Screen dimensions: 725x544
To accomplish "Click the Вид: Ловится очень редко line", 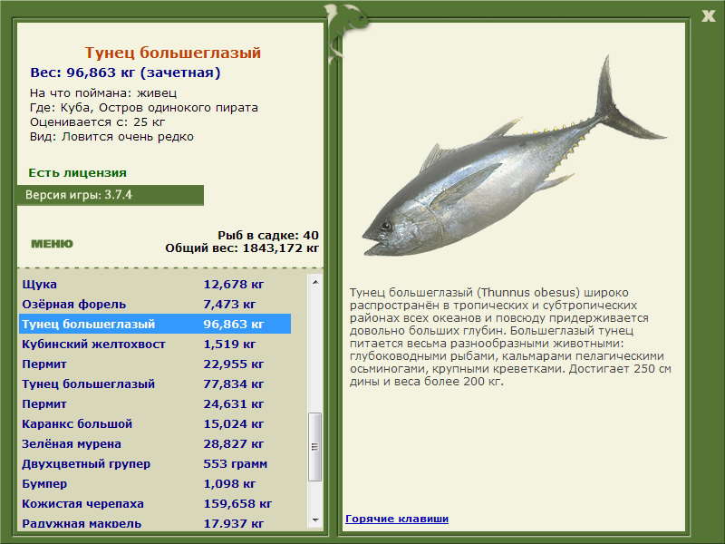I will pos(111,137).
